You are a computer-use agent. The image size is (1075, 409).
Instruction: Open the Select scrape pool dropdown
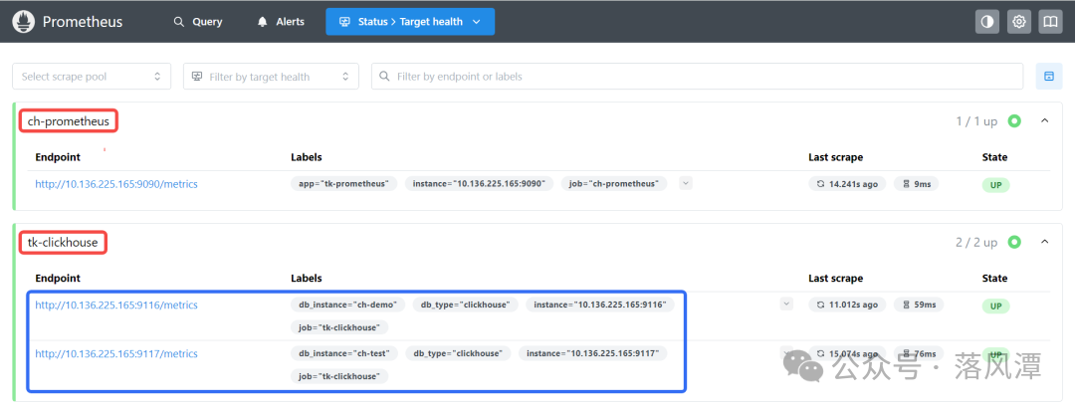(x=92, y=76)
